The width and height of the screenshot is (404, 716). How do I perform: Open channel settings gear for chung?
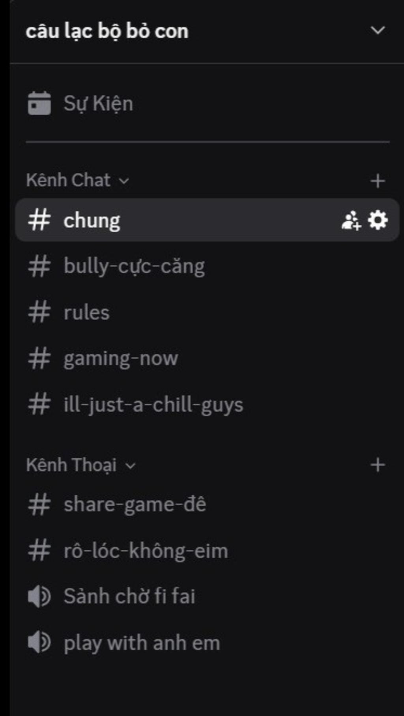pos(378,220)
